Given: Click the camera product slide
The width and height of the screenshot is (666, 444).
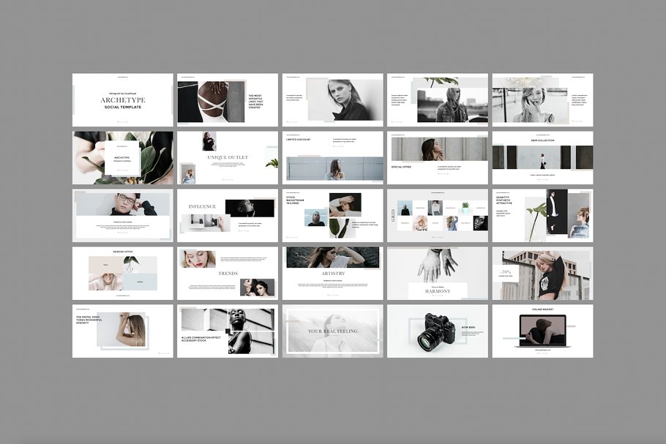Looking at the screenshot, I should click(437, 331).
